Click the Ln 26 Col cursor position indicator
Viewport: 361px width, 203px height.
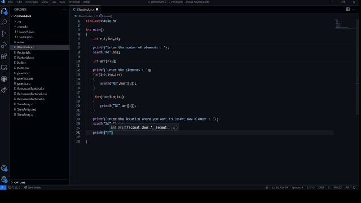280,188
